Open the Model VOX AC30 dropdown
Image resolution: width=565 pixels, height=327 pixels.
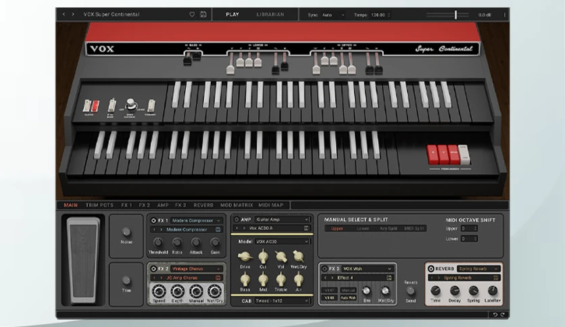click(282, 242)
